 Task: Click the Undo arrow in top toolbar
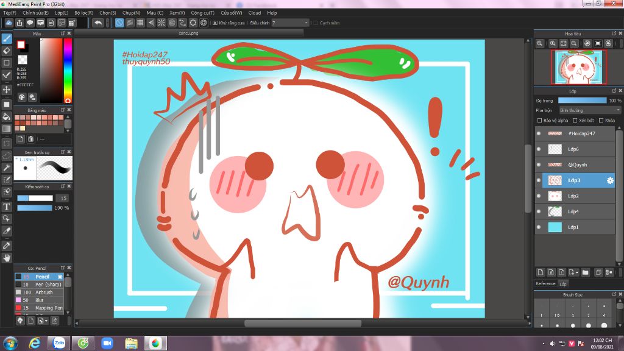coord(98,23)
